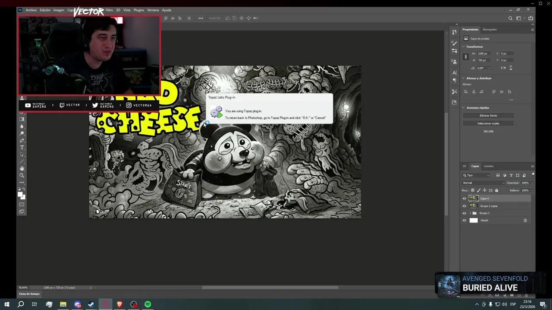Filter layers by smart objects
This screenshot has height=310, width=552.
[524, 175]
